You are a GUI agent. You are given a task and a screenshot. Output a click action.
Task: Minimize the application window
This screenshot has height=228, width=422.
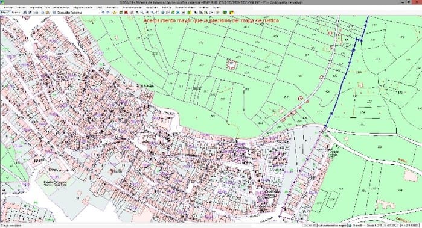pyautogui.click(x=402, y=2)
